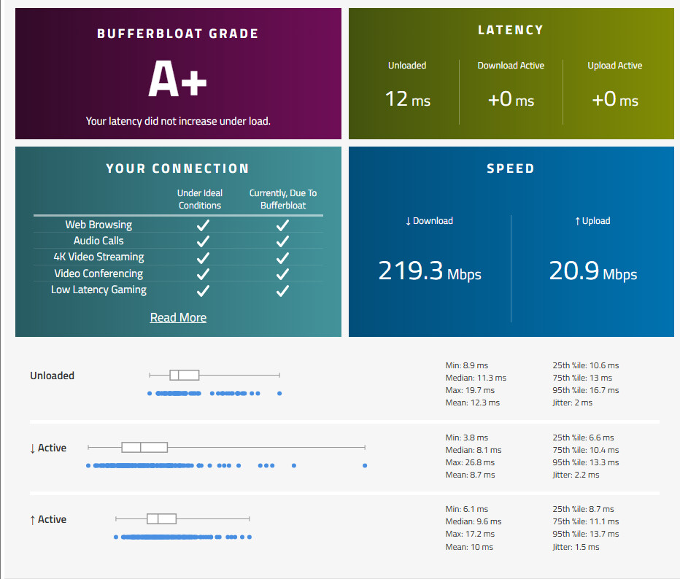Select 4K Video Streaming checkmark under Ideal Conditions
This screenshot has height=579, width=680.
pos(204,257)
